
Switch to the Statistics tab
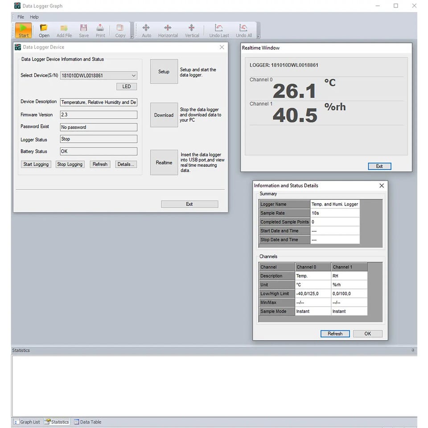[x=57, y=422]
